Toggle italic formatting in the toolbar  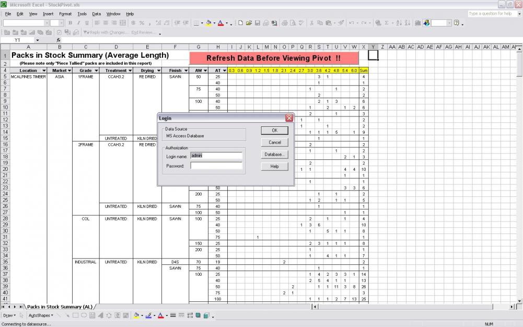click(78, 22)
